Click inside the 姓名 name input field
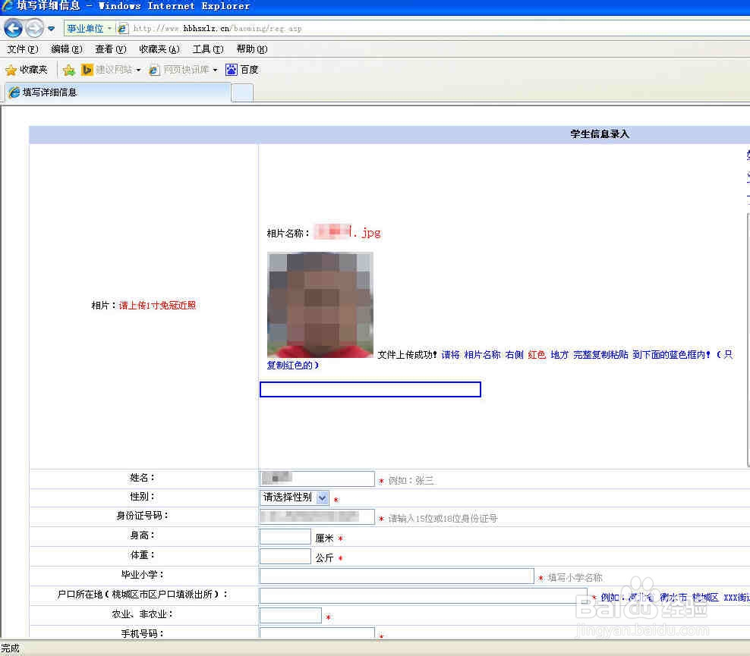Viewport: 750px width, 656px height. [317, 479]
